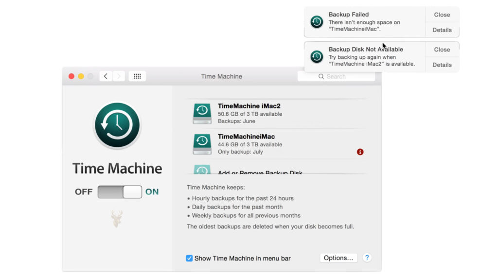Viewport: 498px width, 280px height.
Task: Click '50.6 GB of 3 TB available' text
Action: [x=250, y=114]
